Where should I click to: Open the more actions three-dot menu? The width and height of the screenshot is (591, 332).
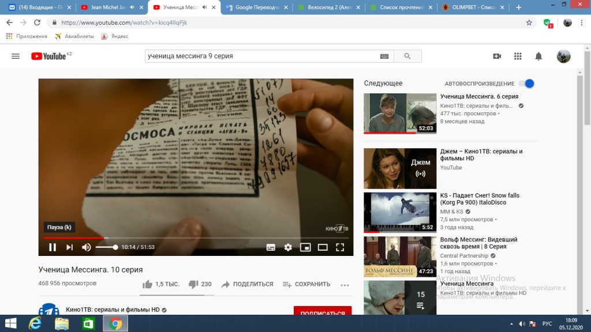tap(345, 285)
